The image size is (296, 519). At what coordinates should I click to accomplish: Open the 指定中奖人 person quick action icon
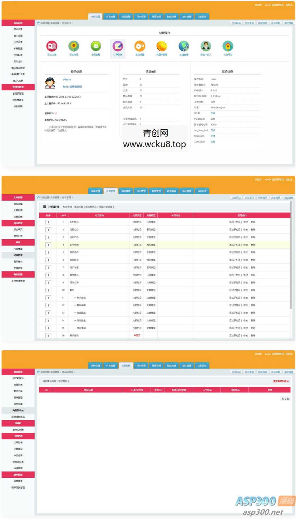tap(206, 46)
